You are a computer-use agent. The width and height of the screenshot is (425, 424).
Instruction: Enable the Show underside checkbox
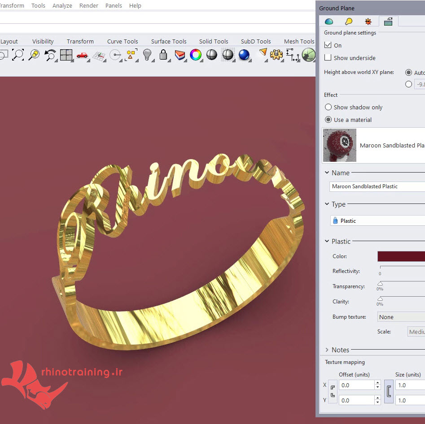point(328,58)
